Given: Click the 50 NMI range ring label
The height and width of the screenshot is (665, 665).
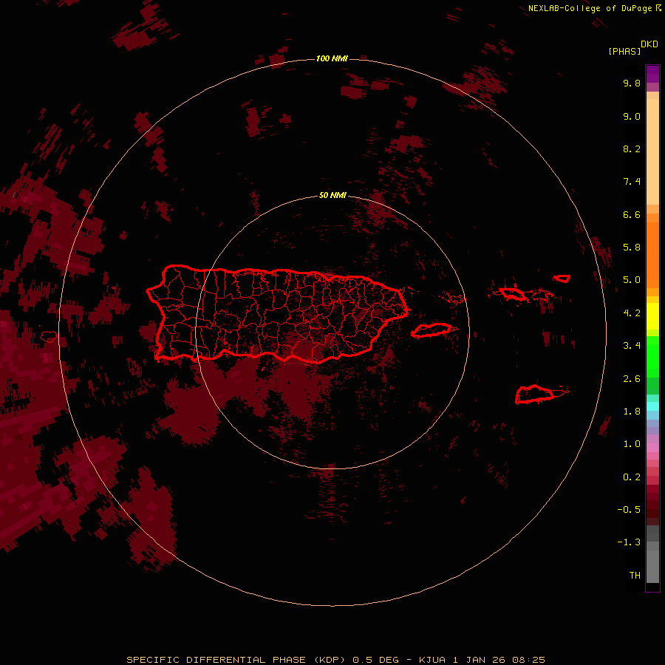Looking at the screenshot, I should tap(332, 195).
